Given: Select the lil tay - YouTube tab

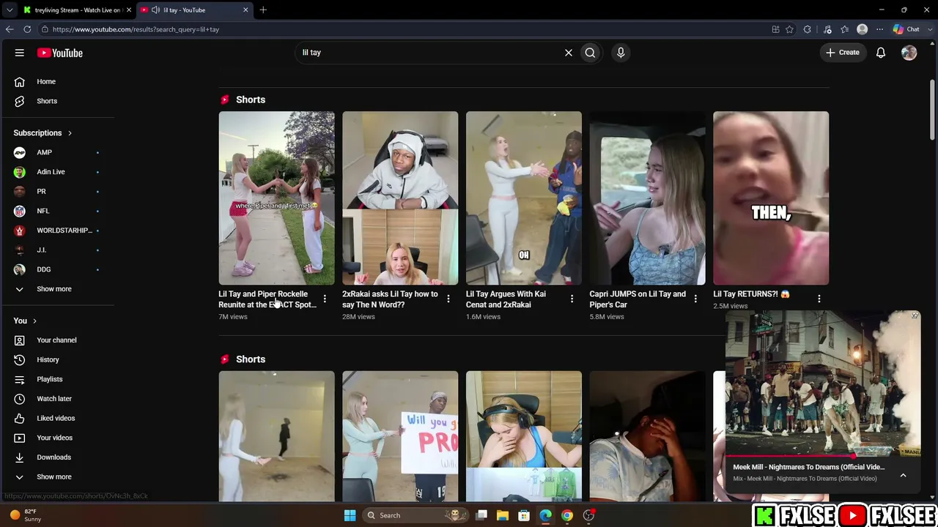Looking at the screenshot, I should point(194,10).
